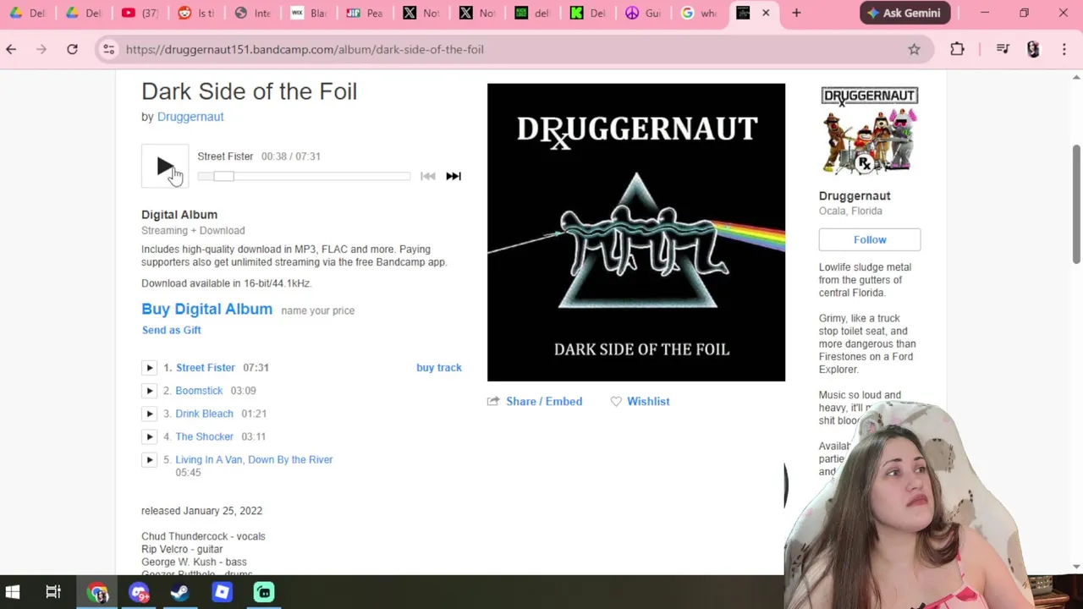Click the track progress slider thumb
This screenshot has height=609, width=1083.
(223, 176)
